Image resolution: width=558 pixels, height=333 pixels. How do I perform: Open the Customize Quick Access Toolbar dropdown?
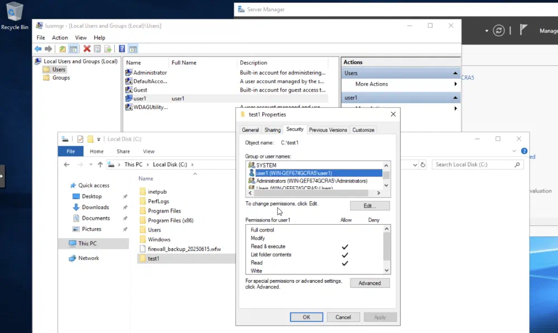pos(99,139)
